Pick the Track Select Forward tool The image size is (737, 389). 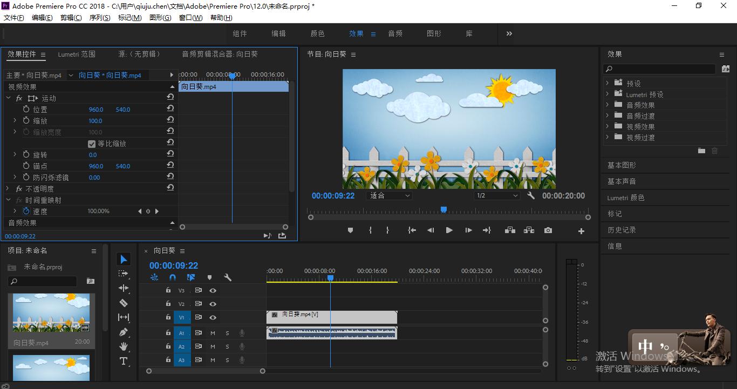pos(124,274)
